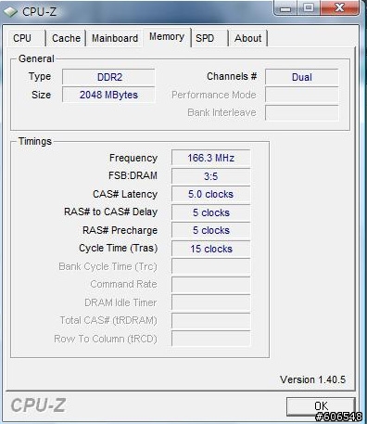Click the DDR2 memory type field
This screenshot has width=367, height=424.
[x=108, y=77]
